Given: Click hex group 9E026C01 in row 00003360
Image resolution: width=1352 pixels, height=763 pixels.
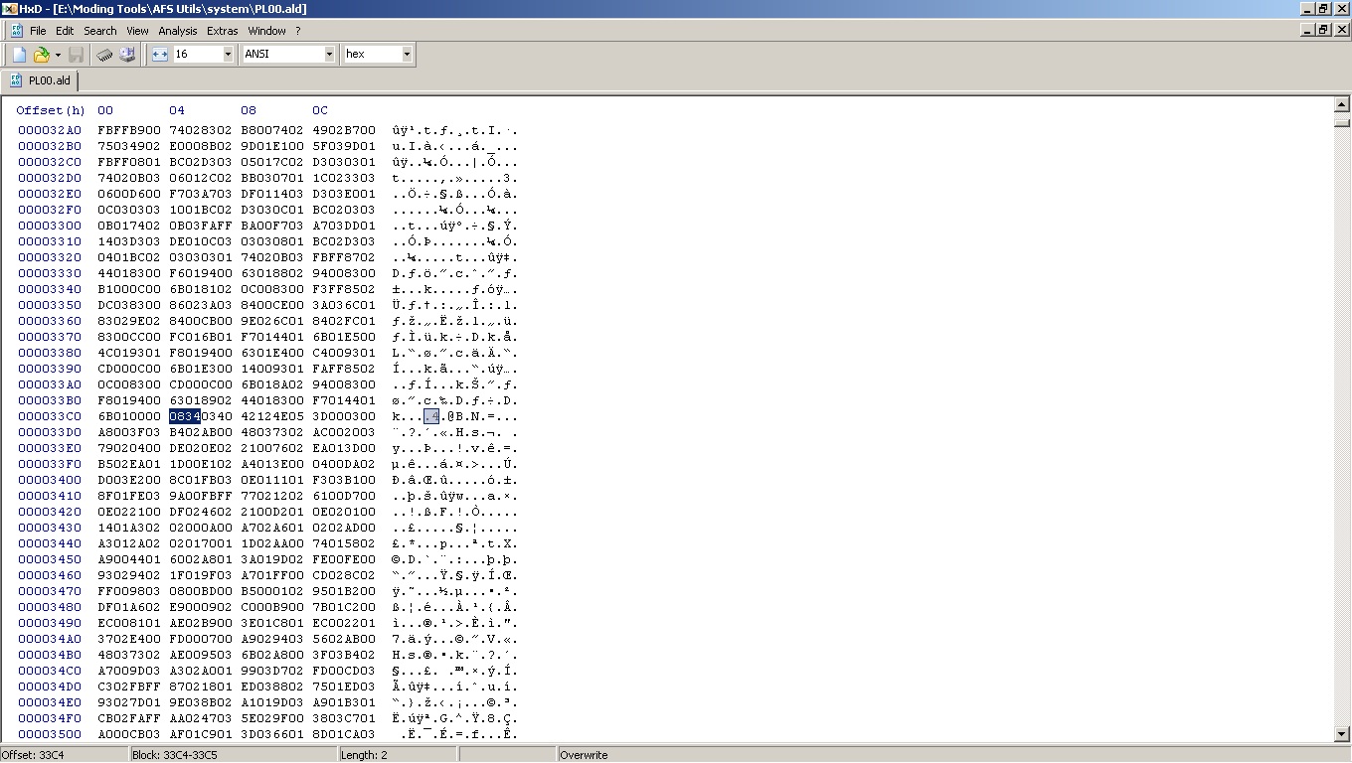Looking at the screenshot, I should (272, 321).
